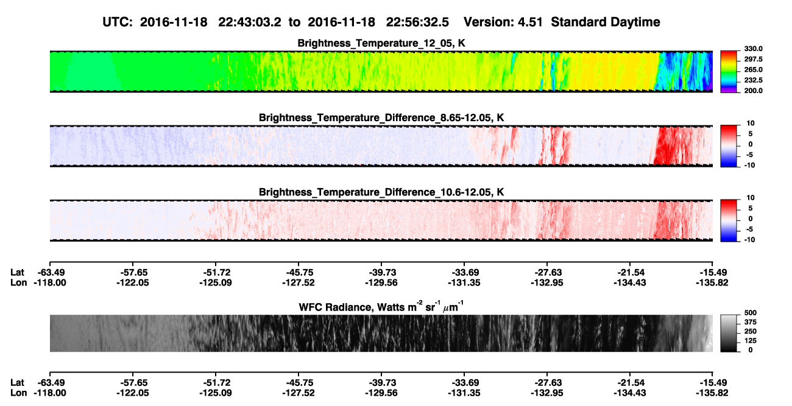
Task: Click the title 'Brightness_Temperature_Difference_10.6-12.05, K'
Action: click(x=381, y=192)
